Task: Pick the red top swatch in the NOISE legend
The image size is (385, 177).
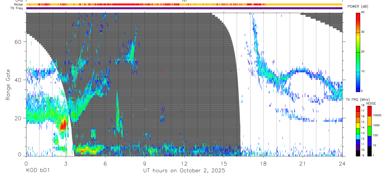Action: tap(369, 111)
